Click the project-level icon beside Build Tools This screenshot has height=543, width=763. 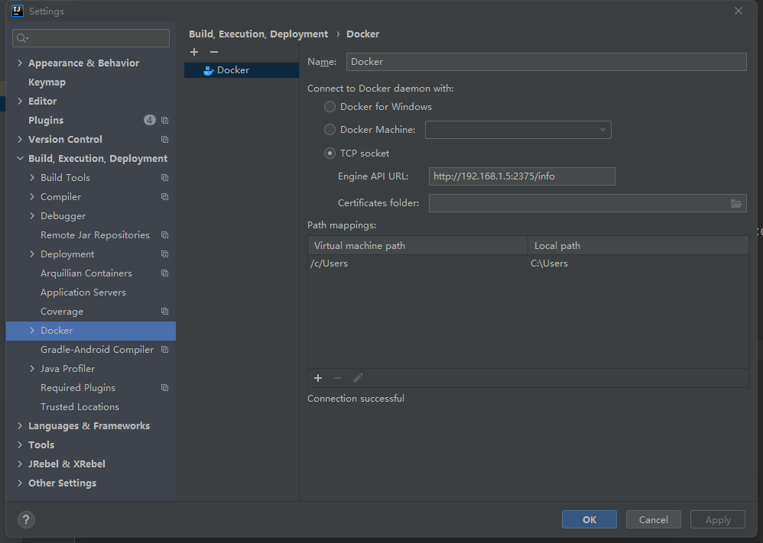tap(164, 177)
